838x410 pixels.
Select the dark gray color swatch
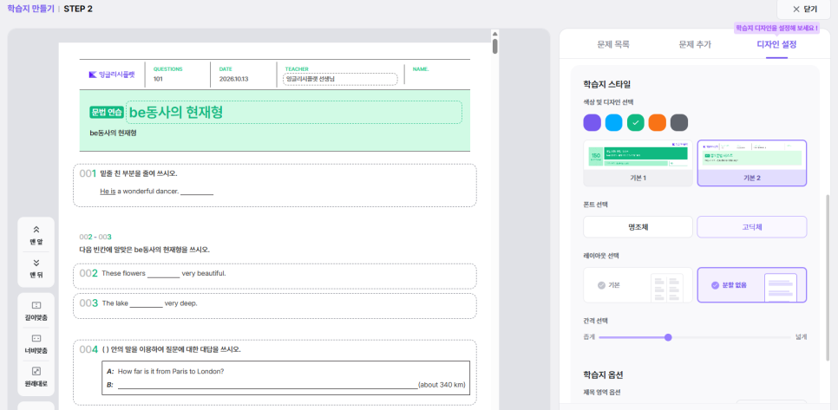(x=679, y=123)
